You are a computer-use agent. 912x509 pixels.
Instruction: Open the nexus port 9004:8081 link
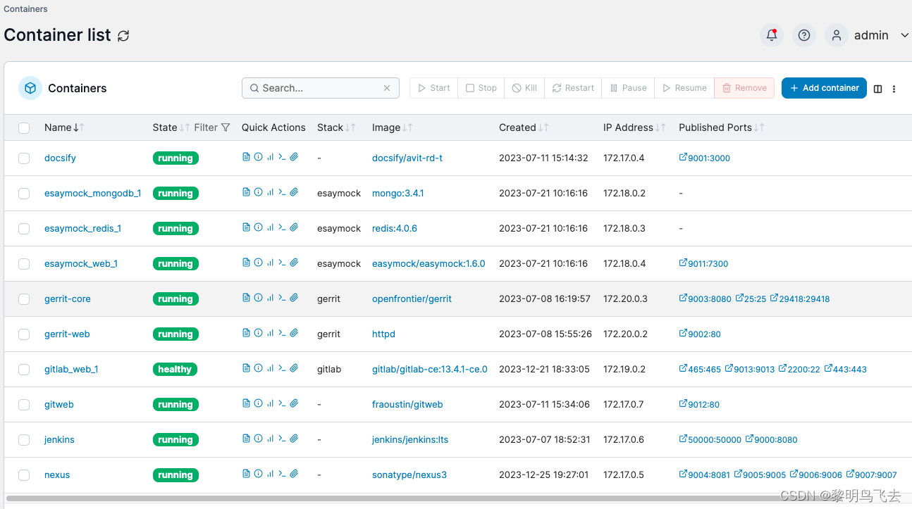point(705,475)
